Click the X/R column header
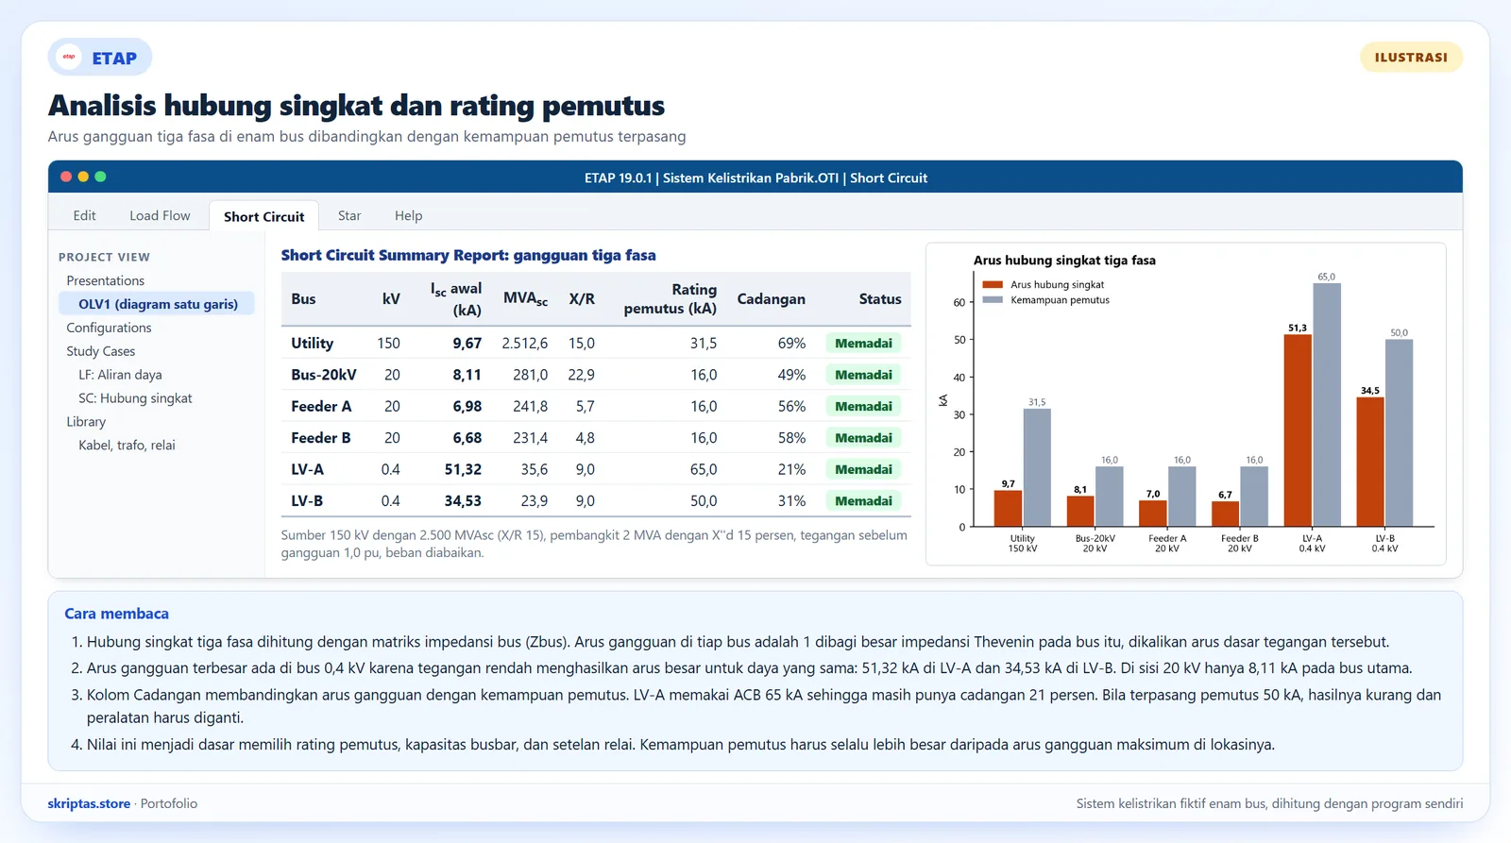The width and height of the screenshot is (1511, 843). [x=582, y=299]
